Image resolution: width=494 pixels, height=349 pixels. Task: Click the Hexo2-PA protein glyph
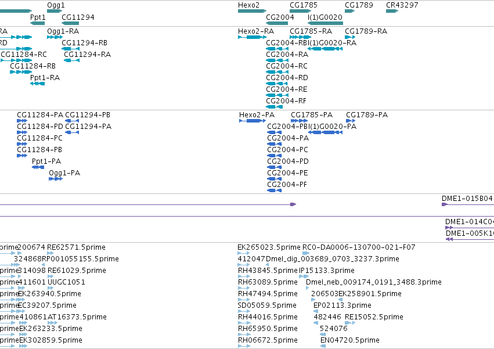pos(253,121)
